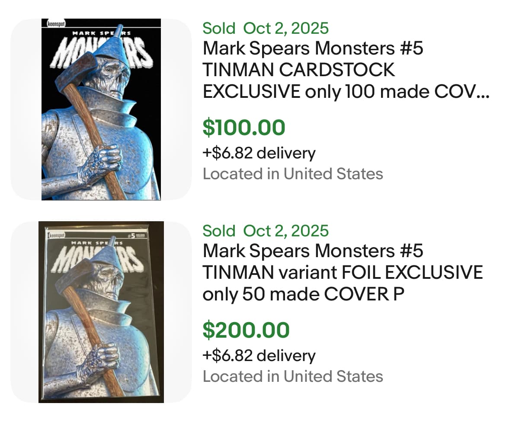Viewport: 506px width, 426px height.
Task: Click the location text of the $100.00 listing
Action: [x=293, y=174]
